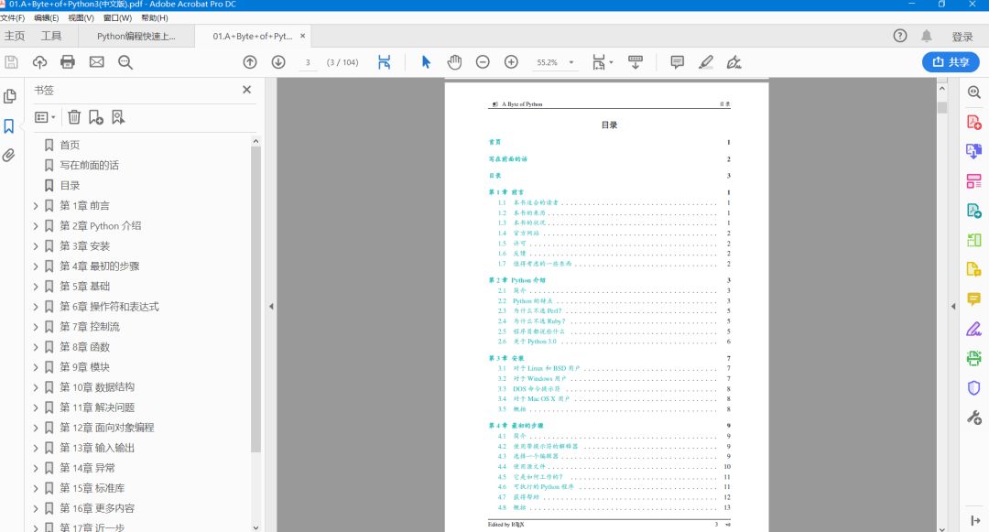Select the highlight text pen tool
The width and height of the screenshot is (989, 532).
tap(706, 61)
